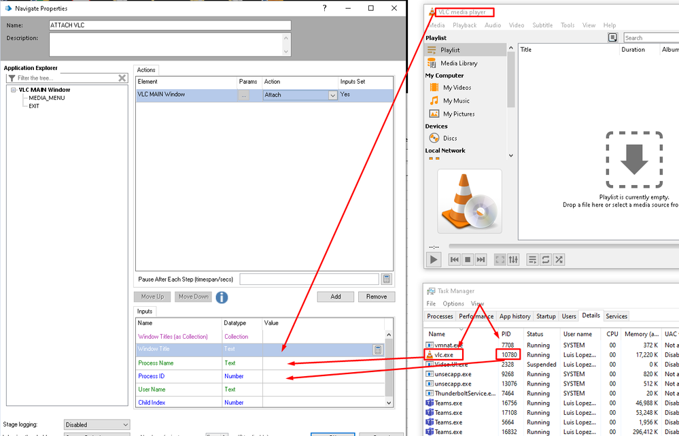
Task: Click the help question mark in Navigate Properties
Action: tap(325, 8)
